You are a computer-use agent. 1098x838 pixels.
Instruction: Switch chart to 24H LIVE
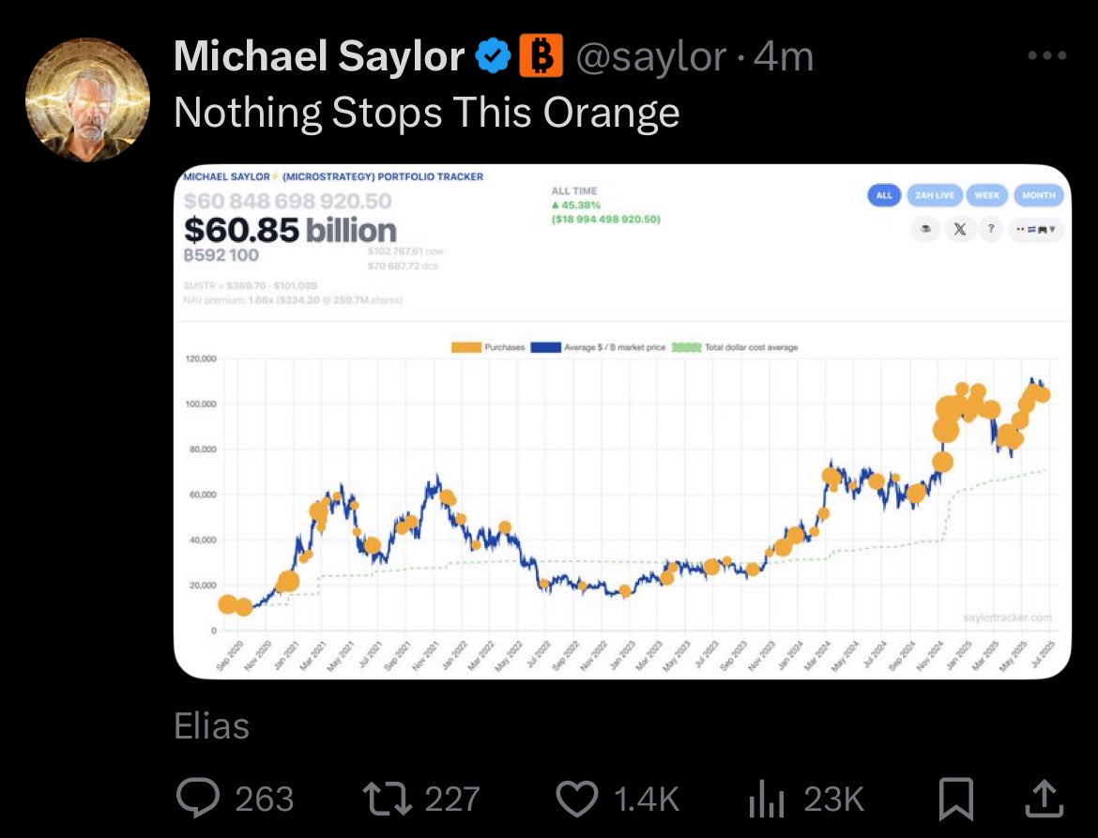coord(935,195)
